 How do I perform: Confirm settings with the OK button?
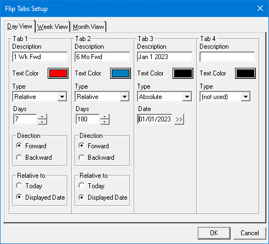214,233
